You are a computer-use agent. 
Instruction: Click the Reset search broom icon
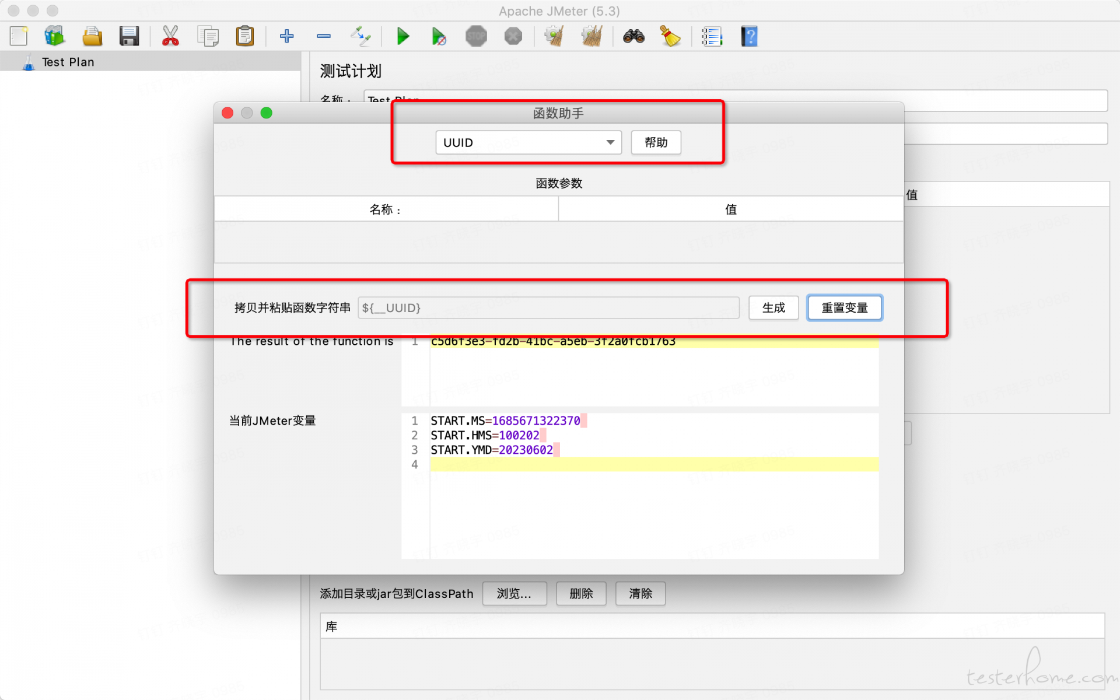coord(670,36)
